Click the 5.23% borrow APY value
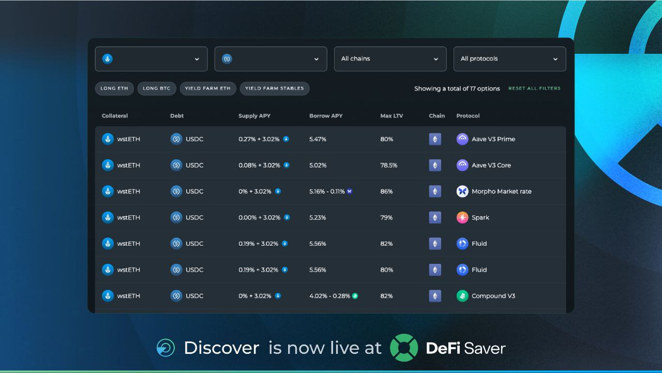This screenshot has height=373, width=662. click(x=318, y=217)
